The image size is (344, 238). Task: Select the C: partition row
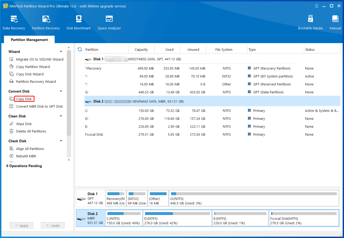(x=212, y=111)
